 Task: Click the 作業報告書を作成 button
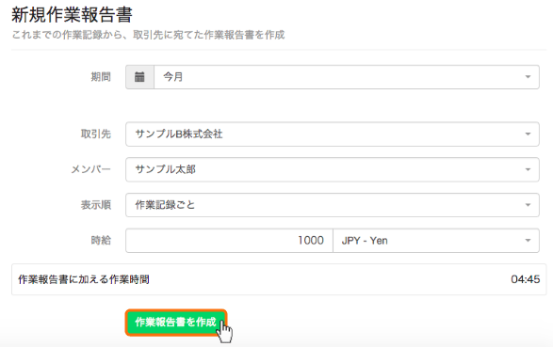(175, 323)
